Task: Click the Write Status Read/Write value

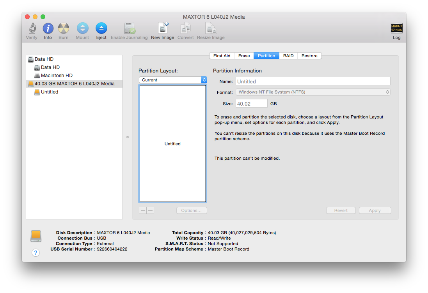Action: (x=219, y=238)
